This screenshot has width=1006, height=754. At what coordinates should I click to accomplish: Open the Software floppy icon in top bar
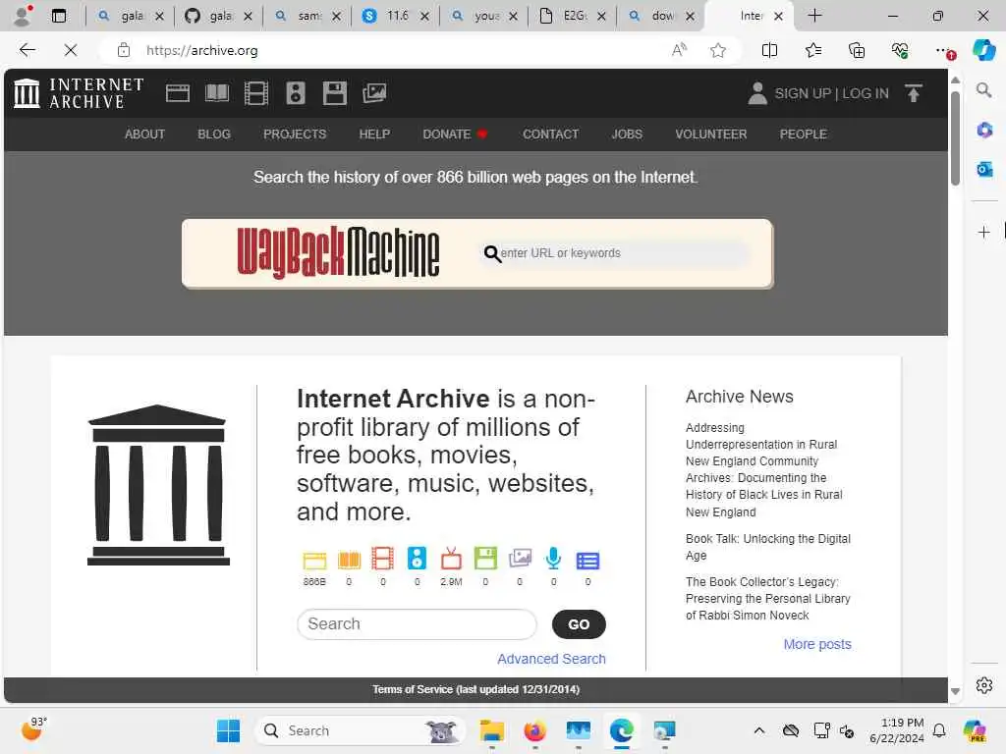coord(334,93)
